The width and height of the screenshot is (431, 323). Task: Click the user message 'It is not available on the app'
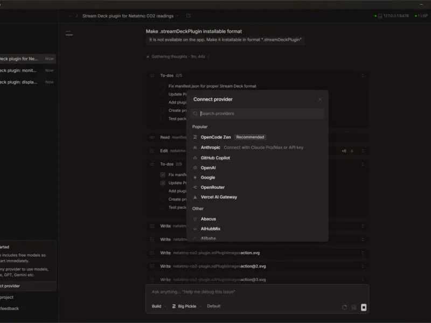225,40
